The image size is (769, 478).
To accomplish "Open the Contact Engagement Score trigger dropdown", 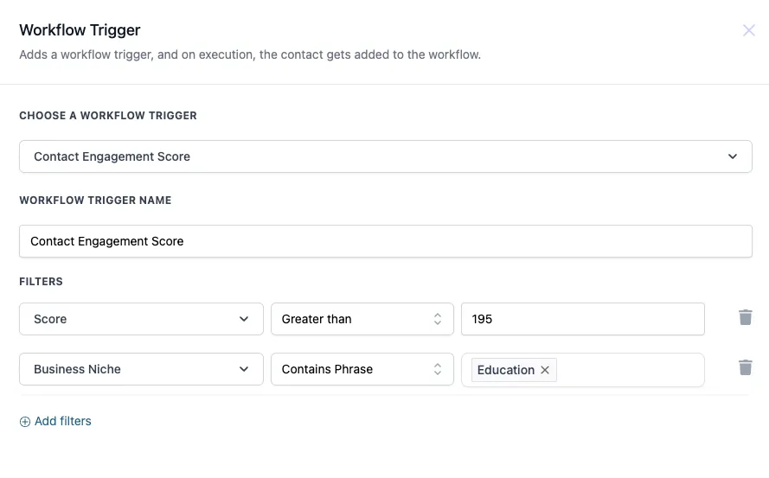I will [x=386, y=156].
